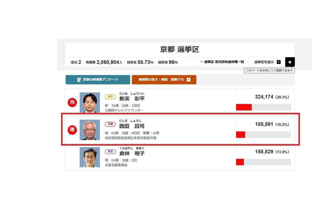
Task: Click the 維新 party tag
Action: [x=110, y=97]
